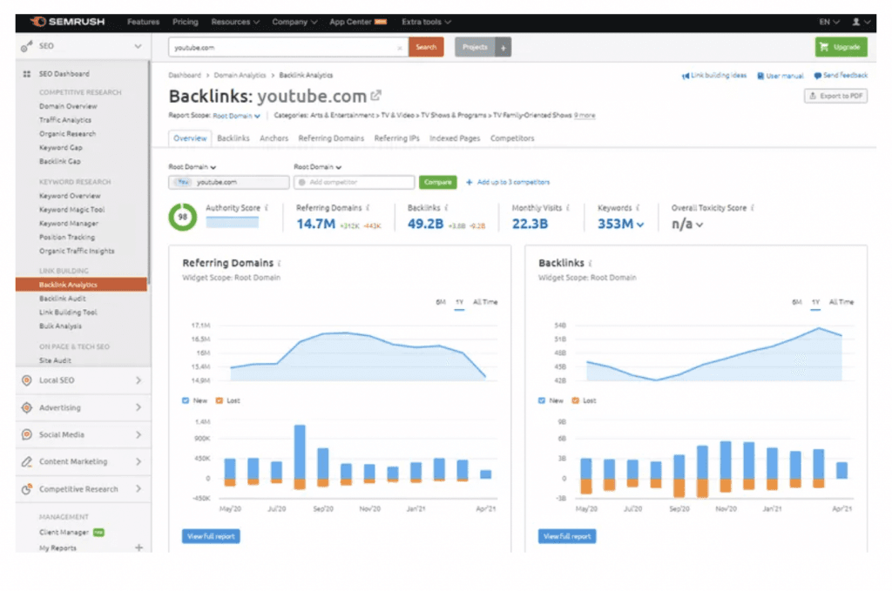Click the Referring Domains metric info icon

pyautogui.click(x=368, y=208)
